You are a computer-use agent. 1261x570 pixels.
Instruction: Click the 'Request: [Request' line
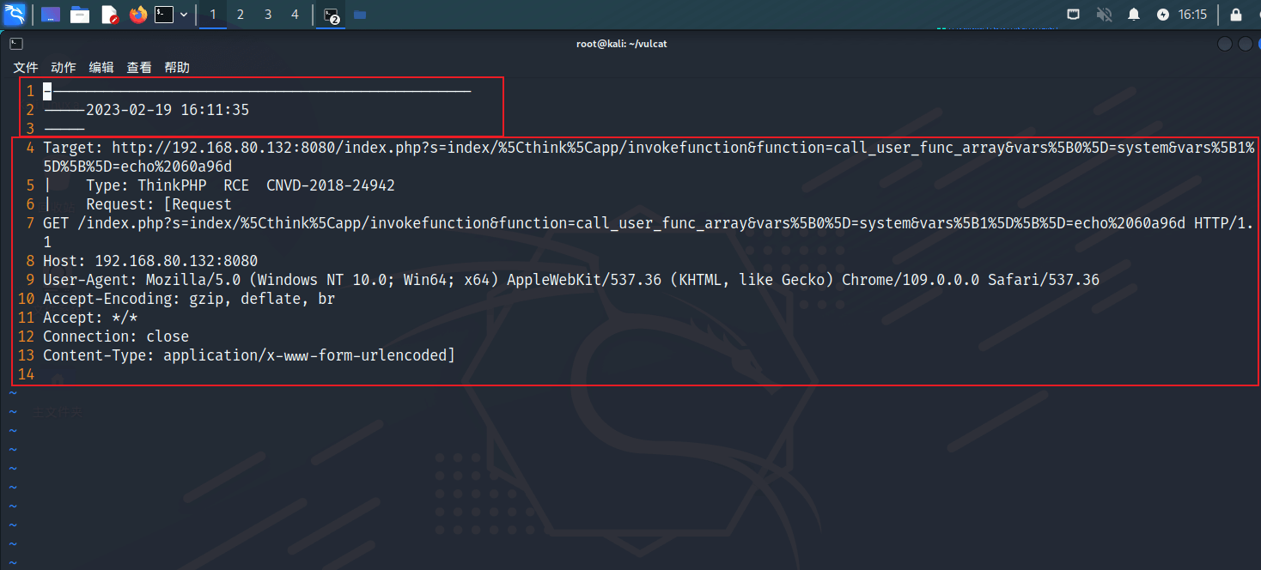click(159, 204)
